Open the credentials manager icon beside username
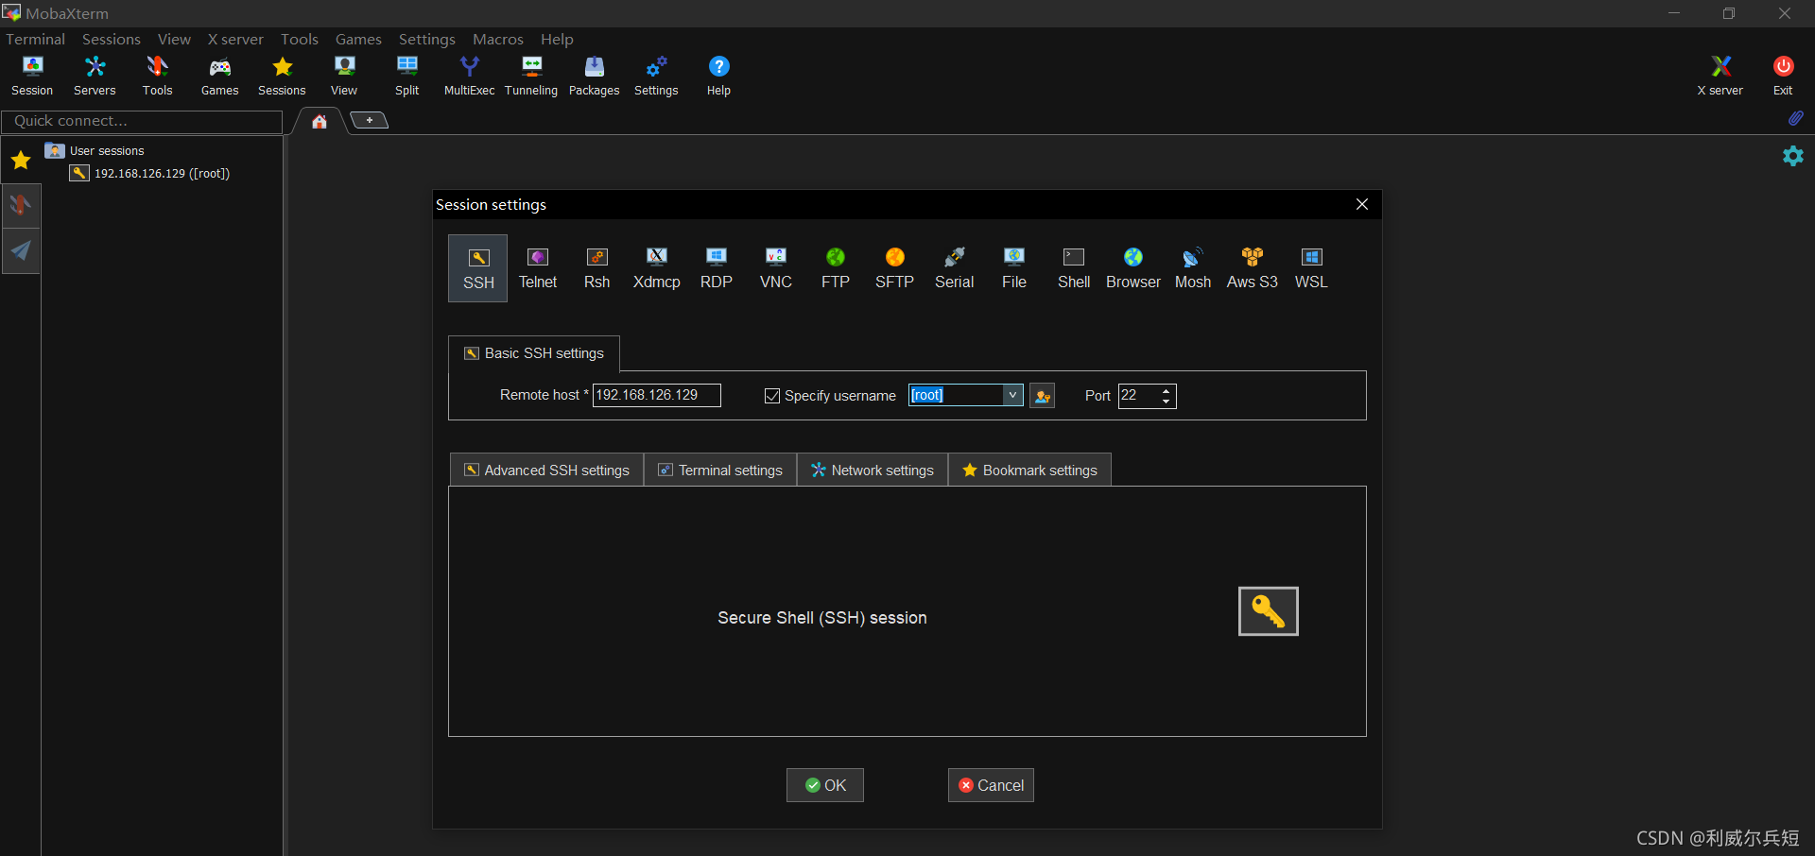The width and height of the screenshot is (1815, 856). tap(1043, 396)
